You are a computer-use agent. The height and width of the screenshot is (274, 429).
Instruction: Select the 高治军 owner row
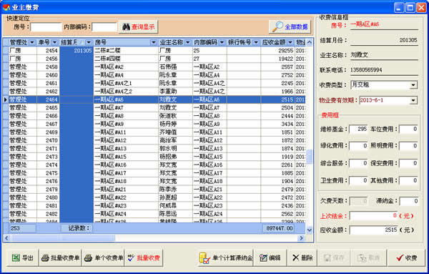point(154,140)
